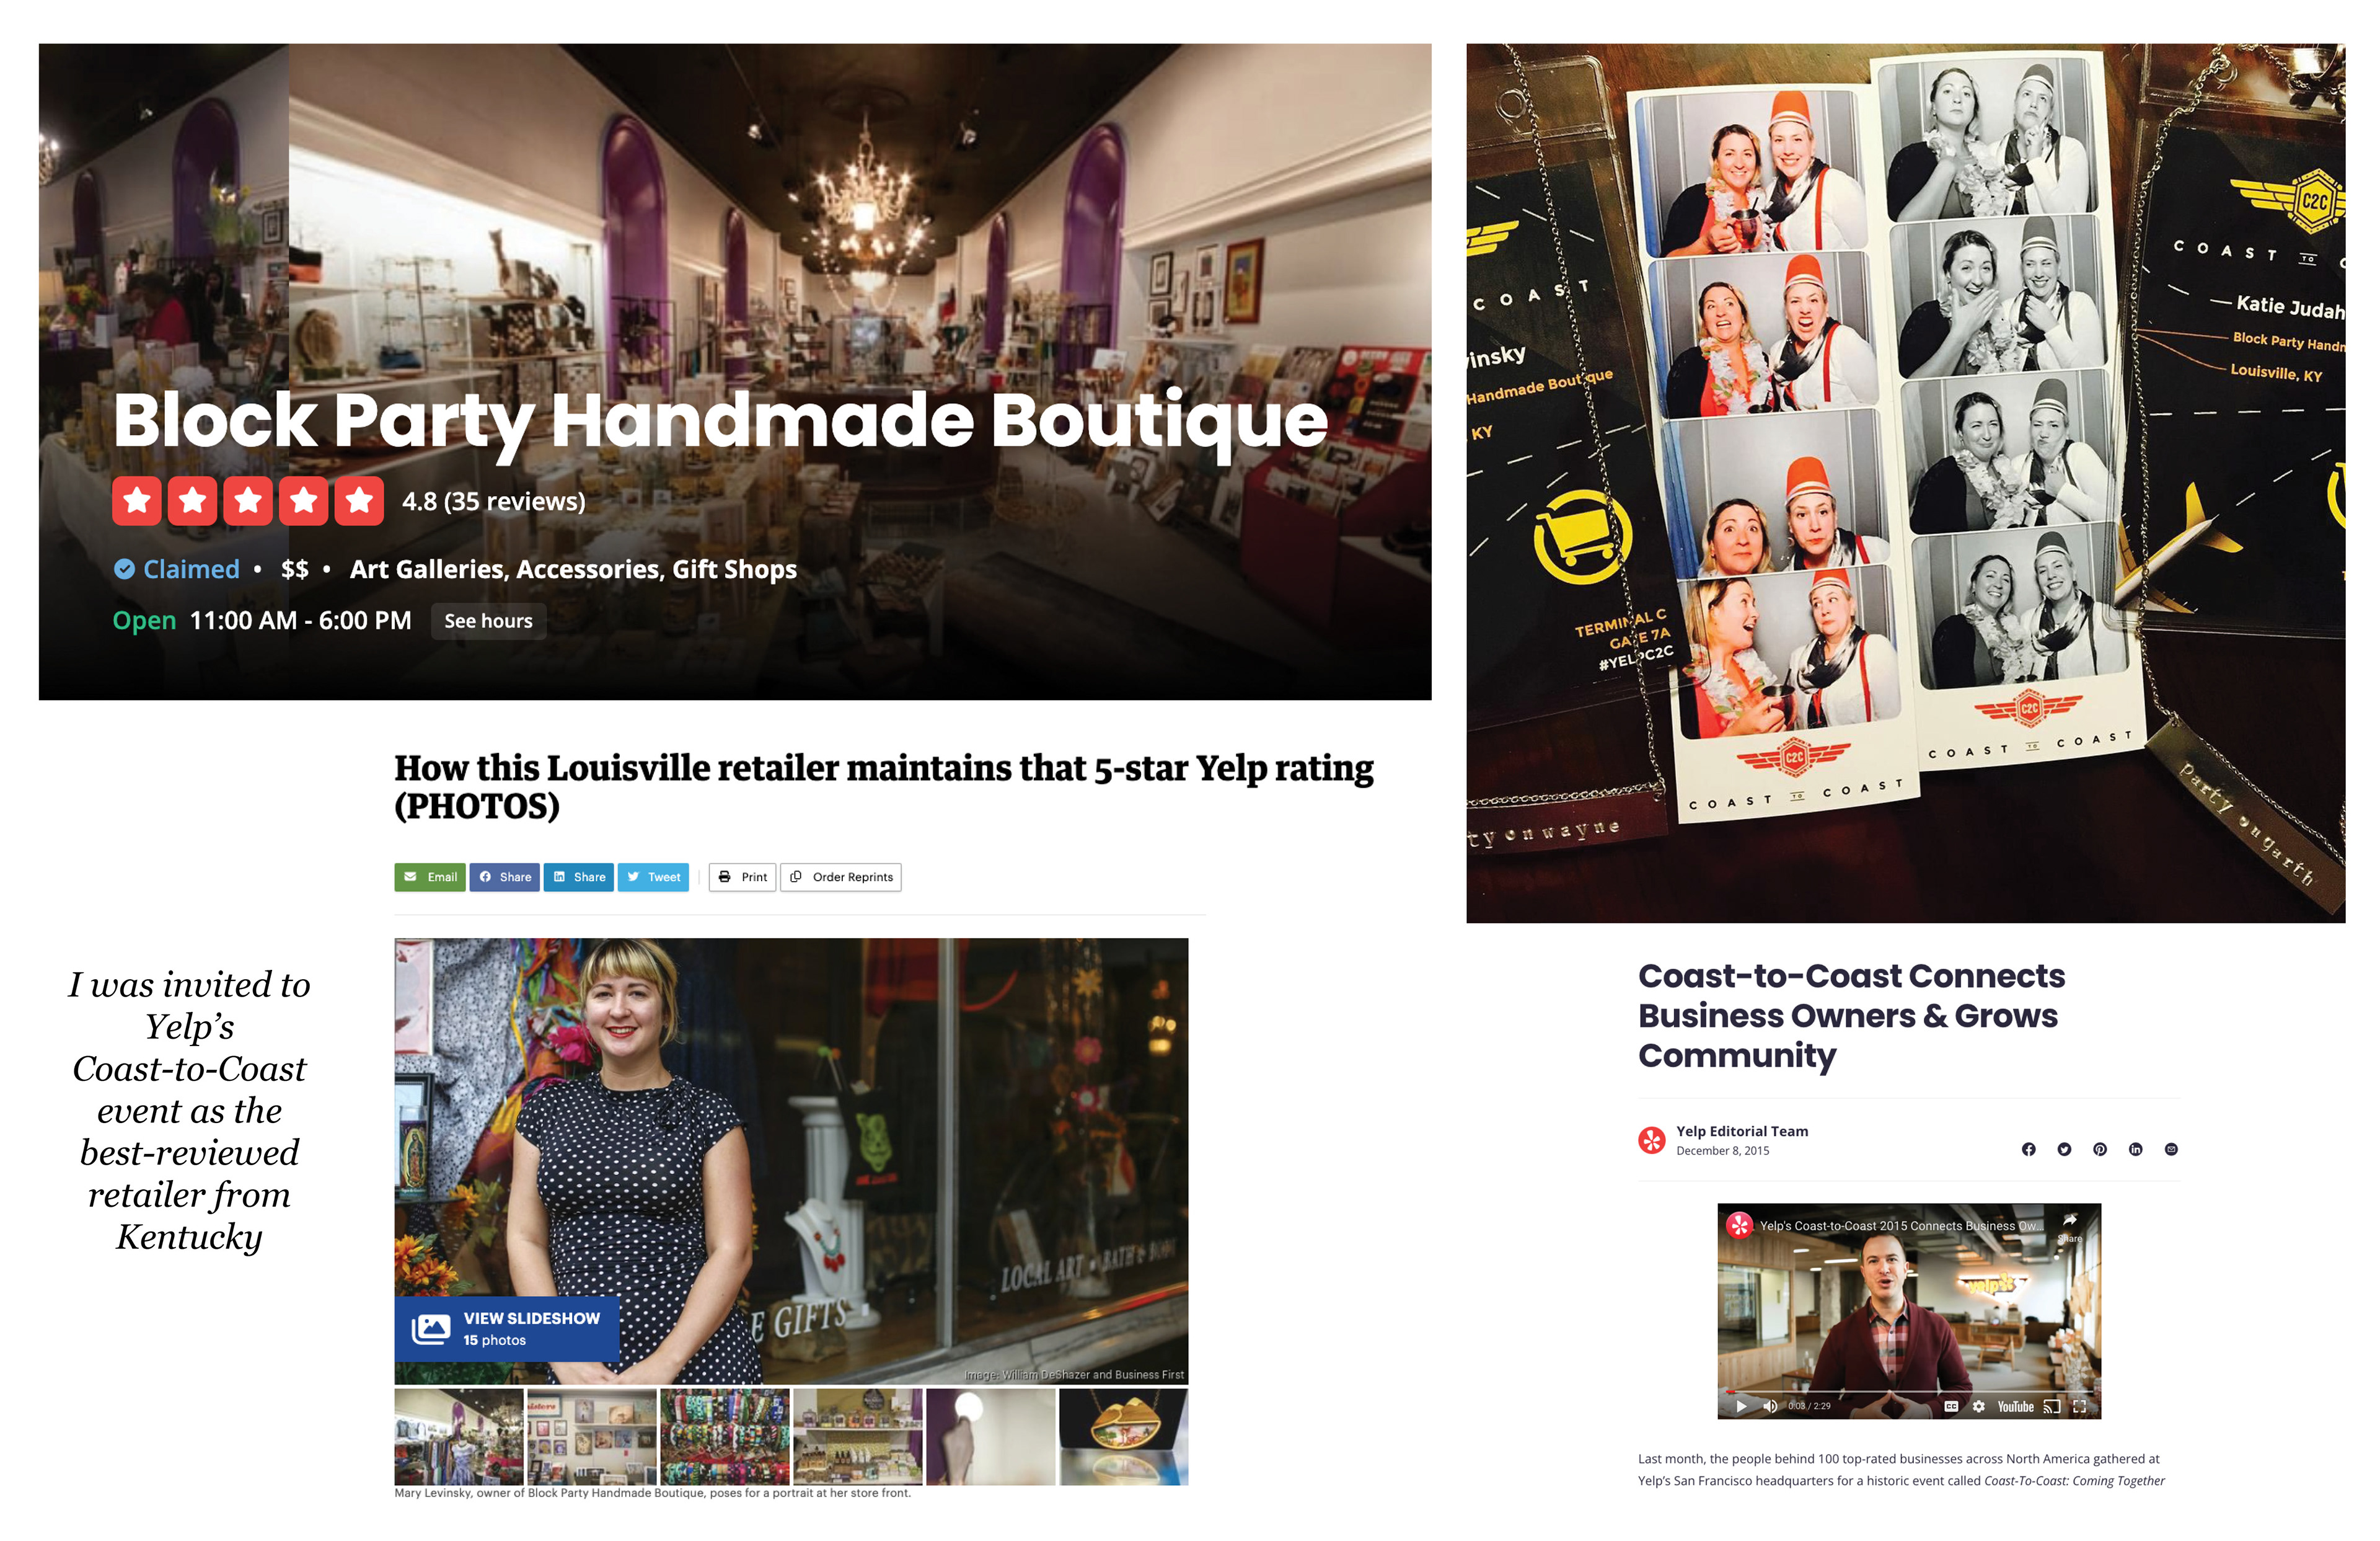Click the Order Reprints button
The height and width of the screenshot is (1541, 2380).
[x=841, y=877]
